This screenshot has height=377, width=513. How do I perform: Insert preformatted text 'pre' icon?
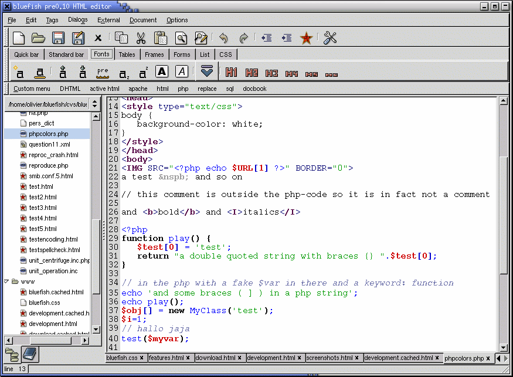(103, 72)
